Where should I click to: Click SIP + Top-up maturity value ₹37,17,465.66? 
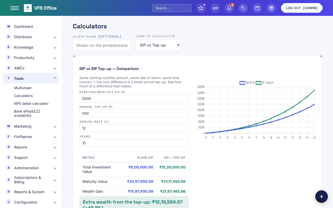click(x=173, y=181)
